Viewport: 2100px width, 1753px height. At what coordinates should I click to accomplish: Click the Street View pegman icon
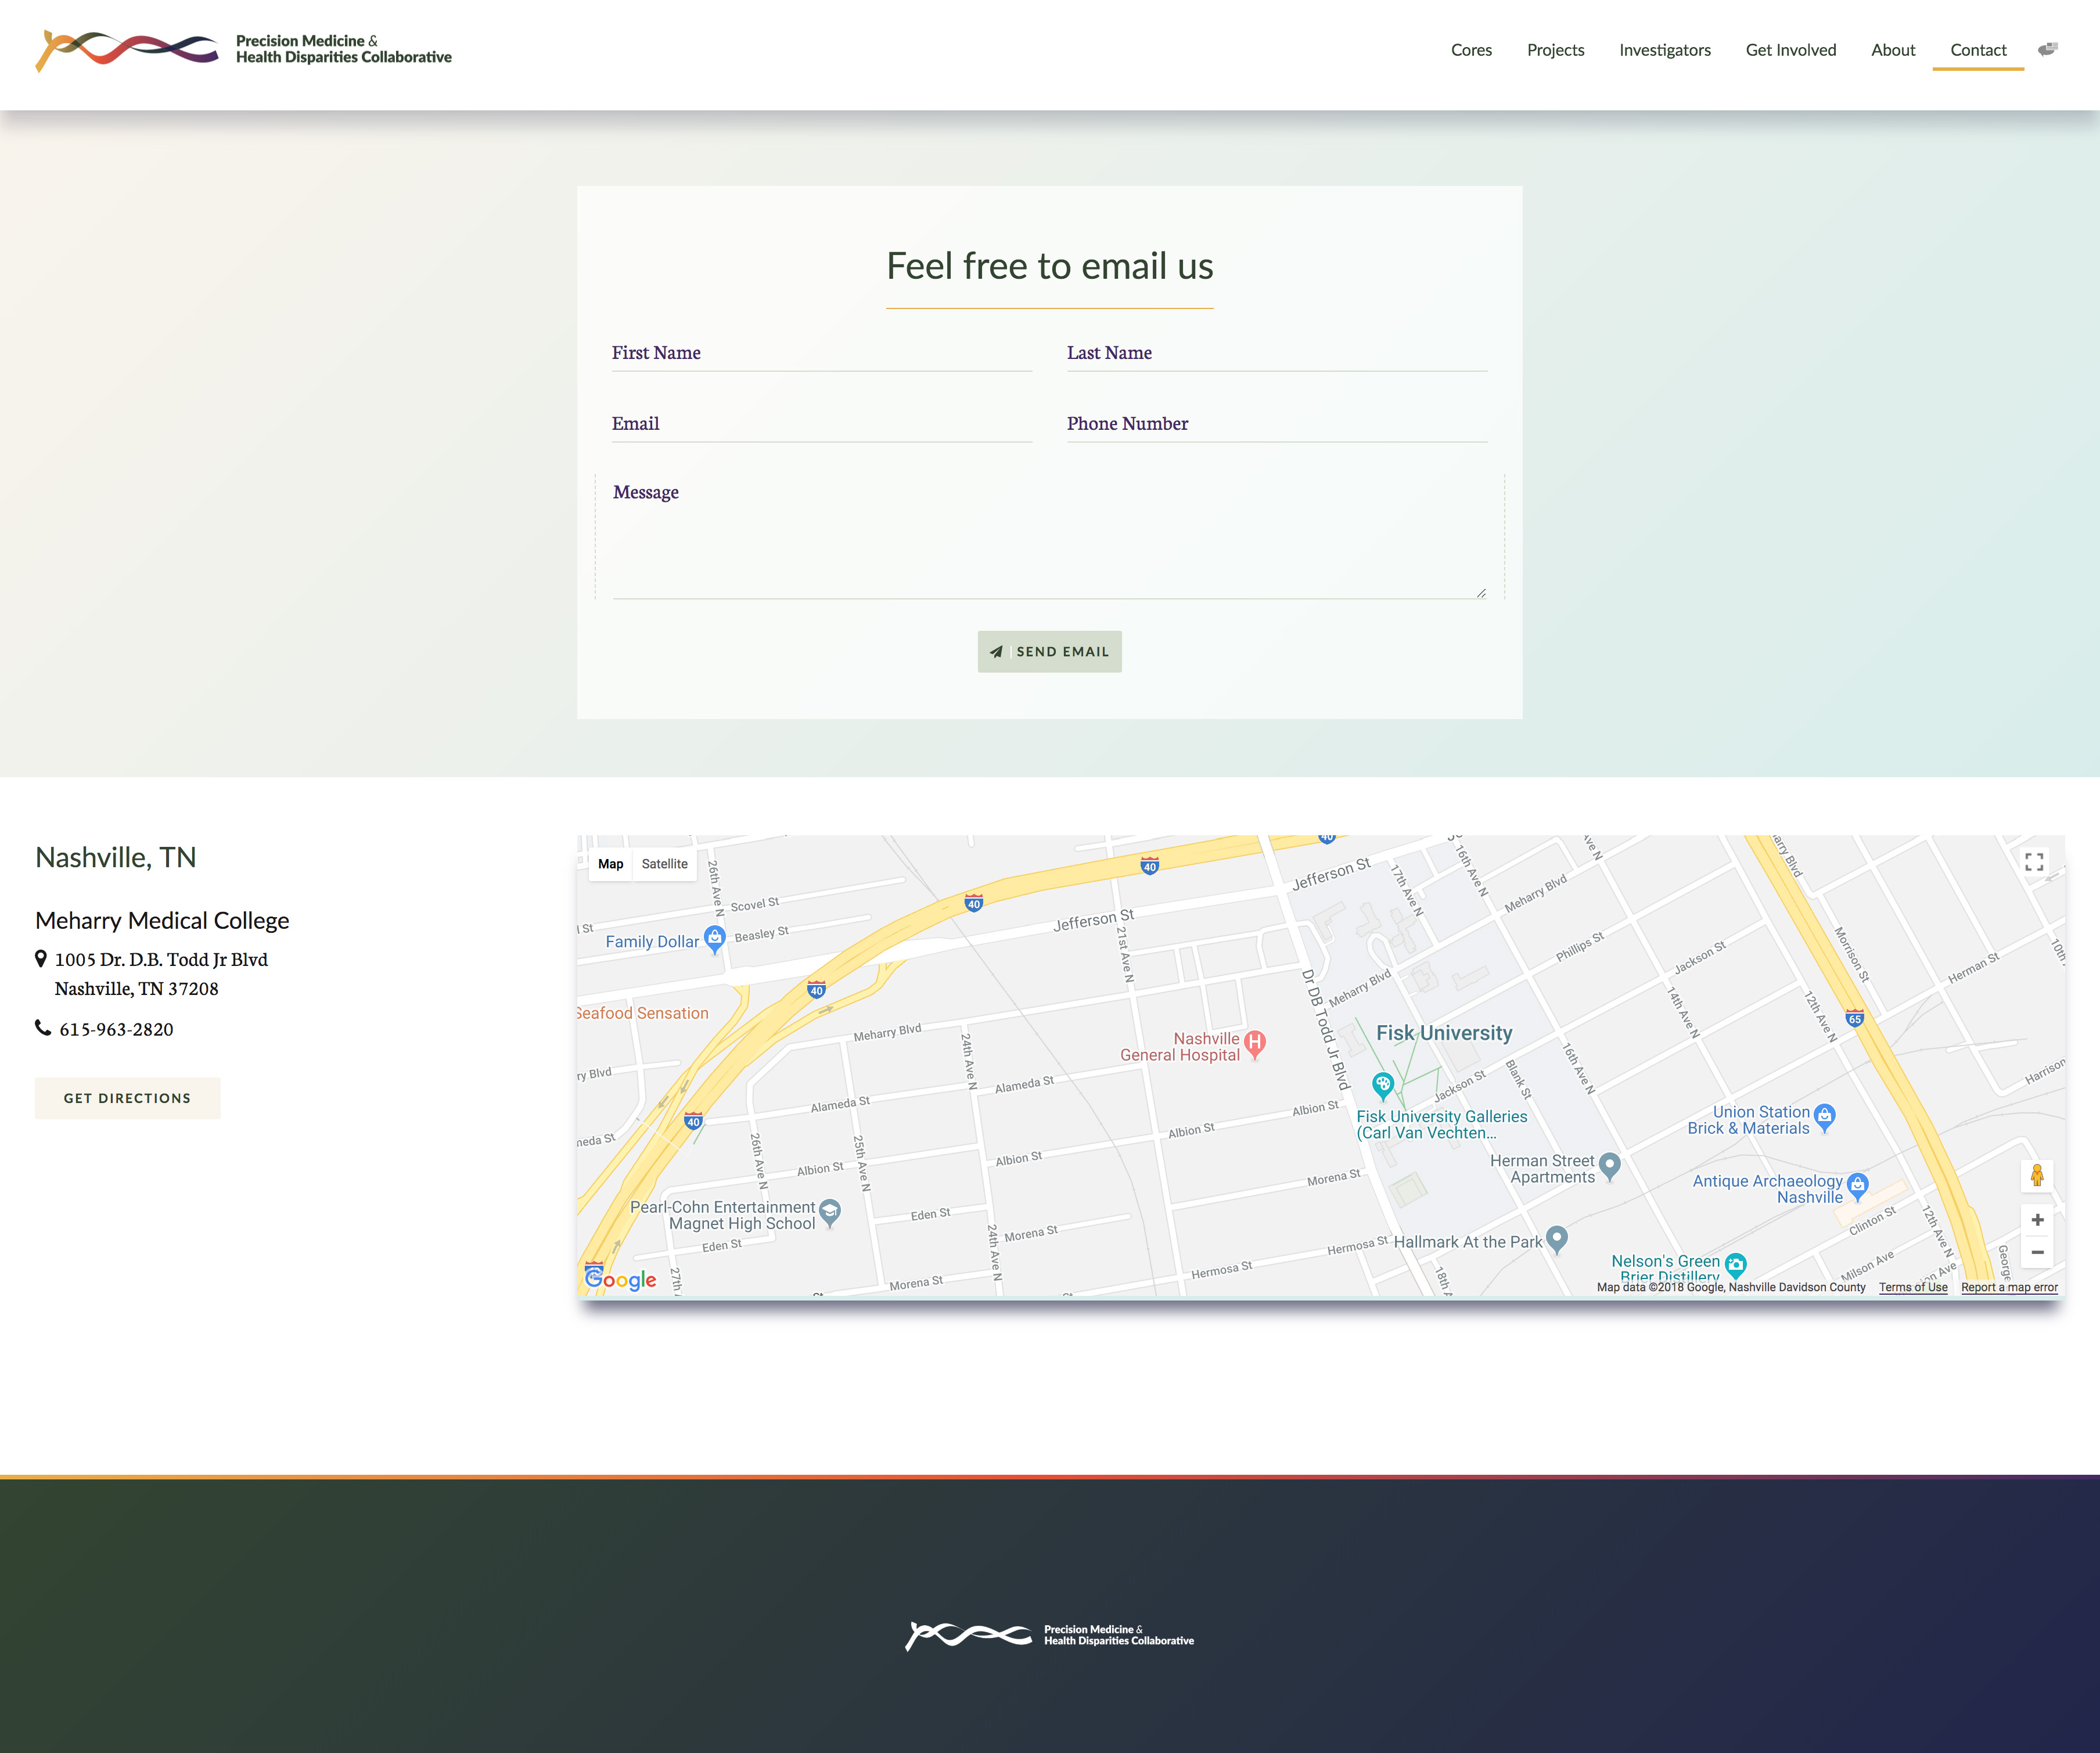point(2037,1177)
